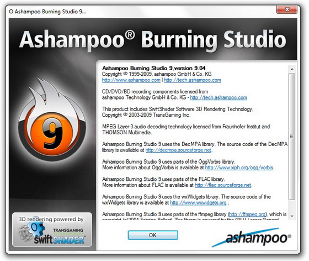Click the scroll up arrow
The width and height of the screenshot is (309, 261).
point(292,69)
